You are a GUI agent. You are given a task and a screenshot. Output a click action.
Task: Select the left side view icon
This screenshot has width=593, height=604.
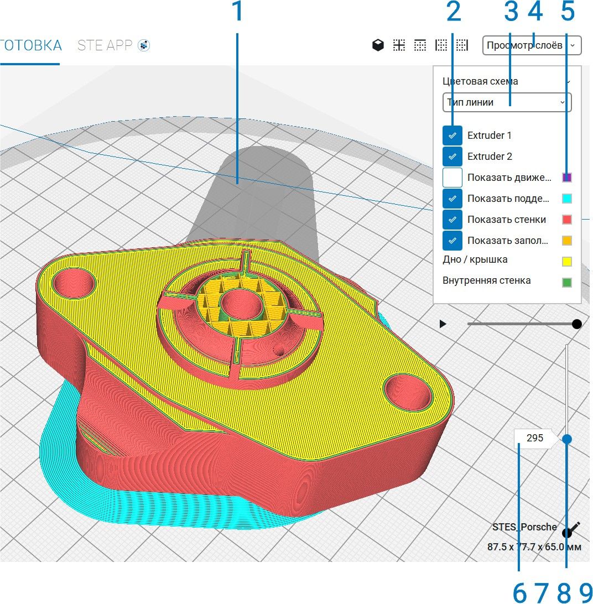[x=441, y=45]
